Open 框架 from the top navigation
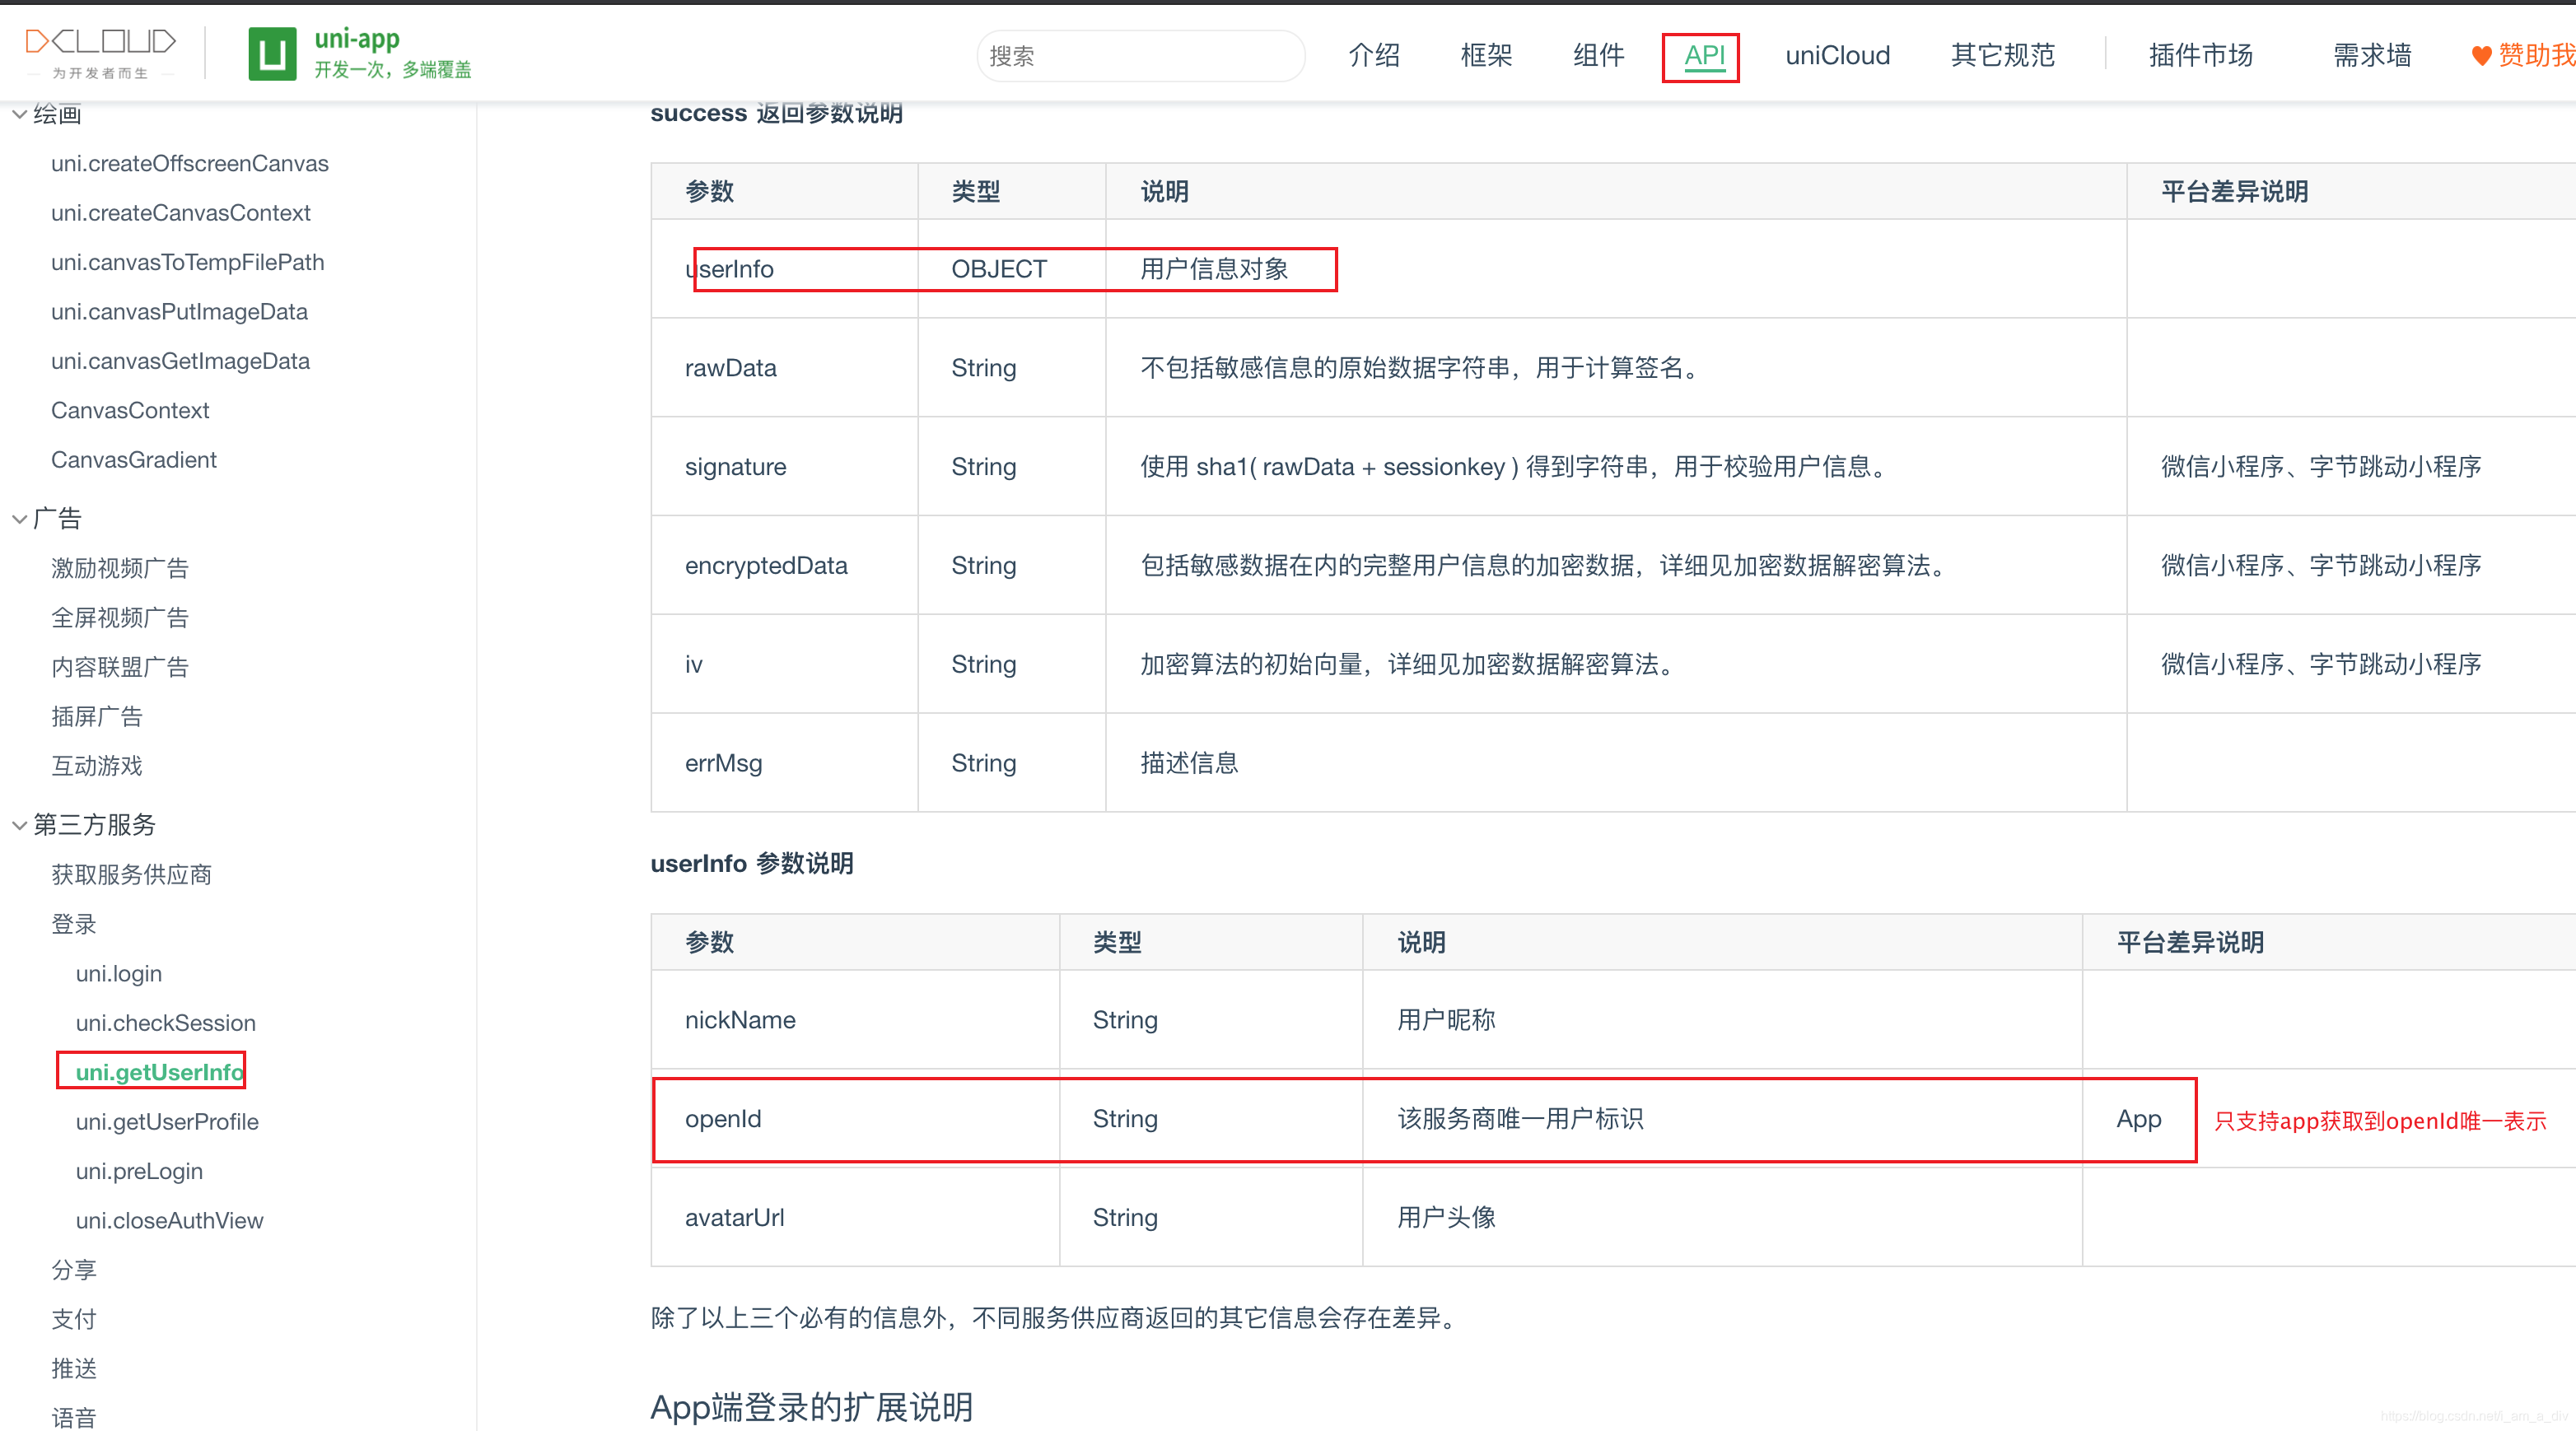Viewport: 2576px width, 1431px height. (x=1486, y=56)
